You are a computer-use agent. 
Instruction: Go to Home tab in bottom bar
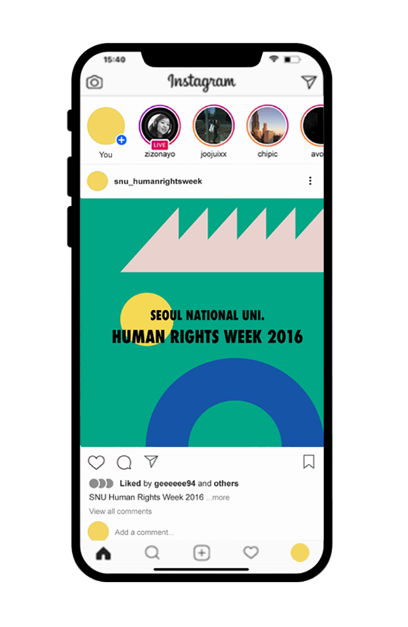pos(103,554)
